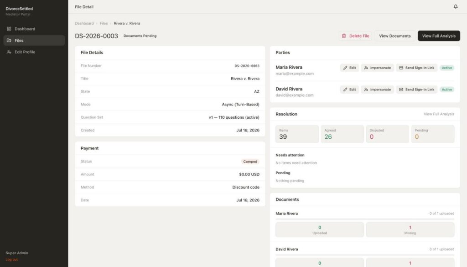Select Files in the sidebar
Screen dimensions: 467x267
34,40
